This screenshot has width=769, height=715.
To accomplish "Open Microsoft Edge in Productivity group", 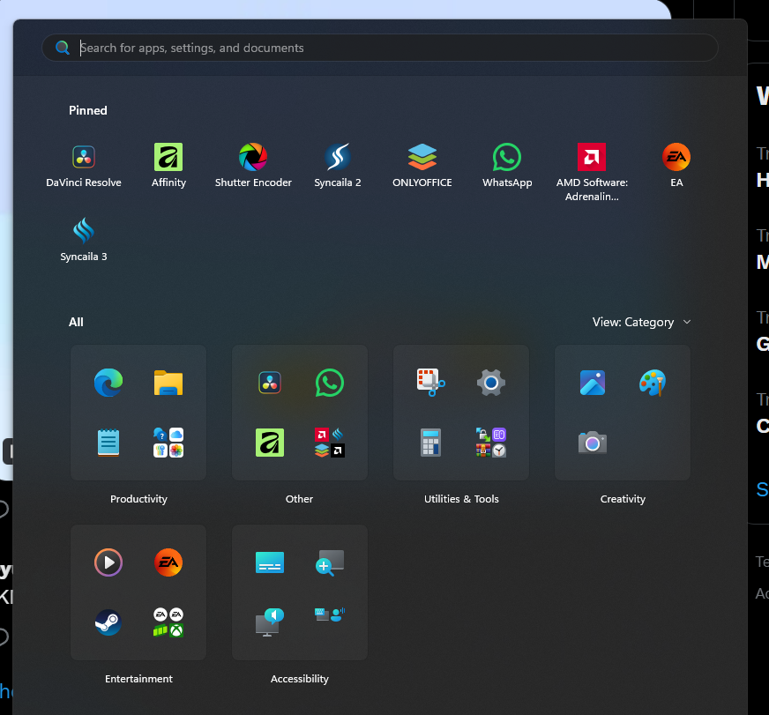I will (108, 383).
